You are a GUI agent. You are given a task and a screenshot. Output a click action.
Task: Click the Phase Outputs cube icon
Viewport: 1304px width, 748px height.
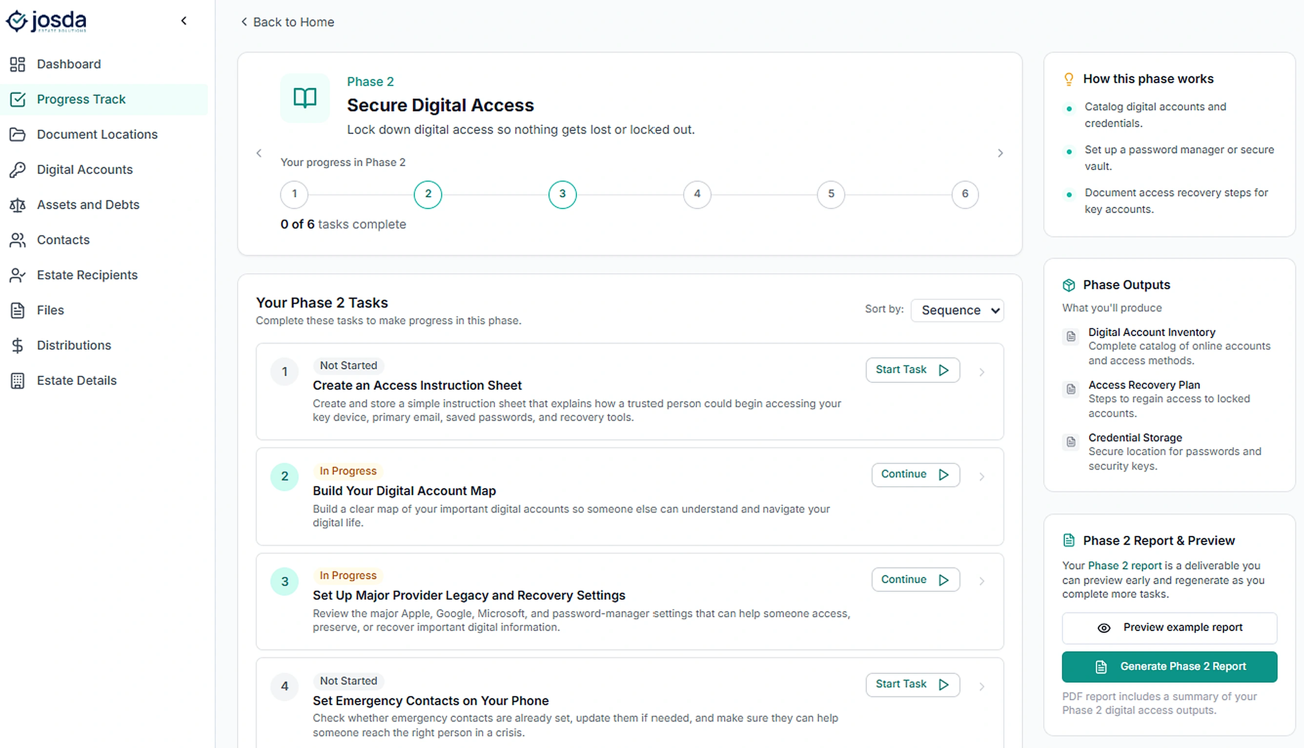(x=1069, y=285)
